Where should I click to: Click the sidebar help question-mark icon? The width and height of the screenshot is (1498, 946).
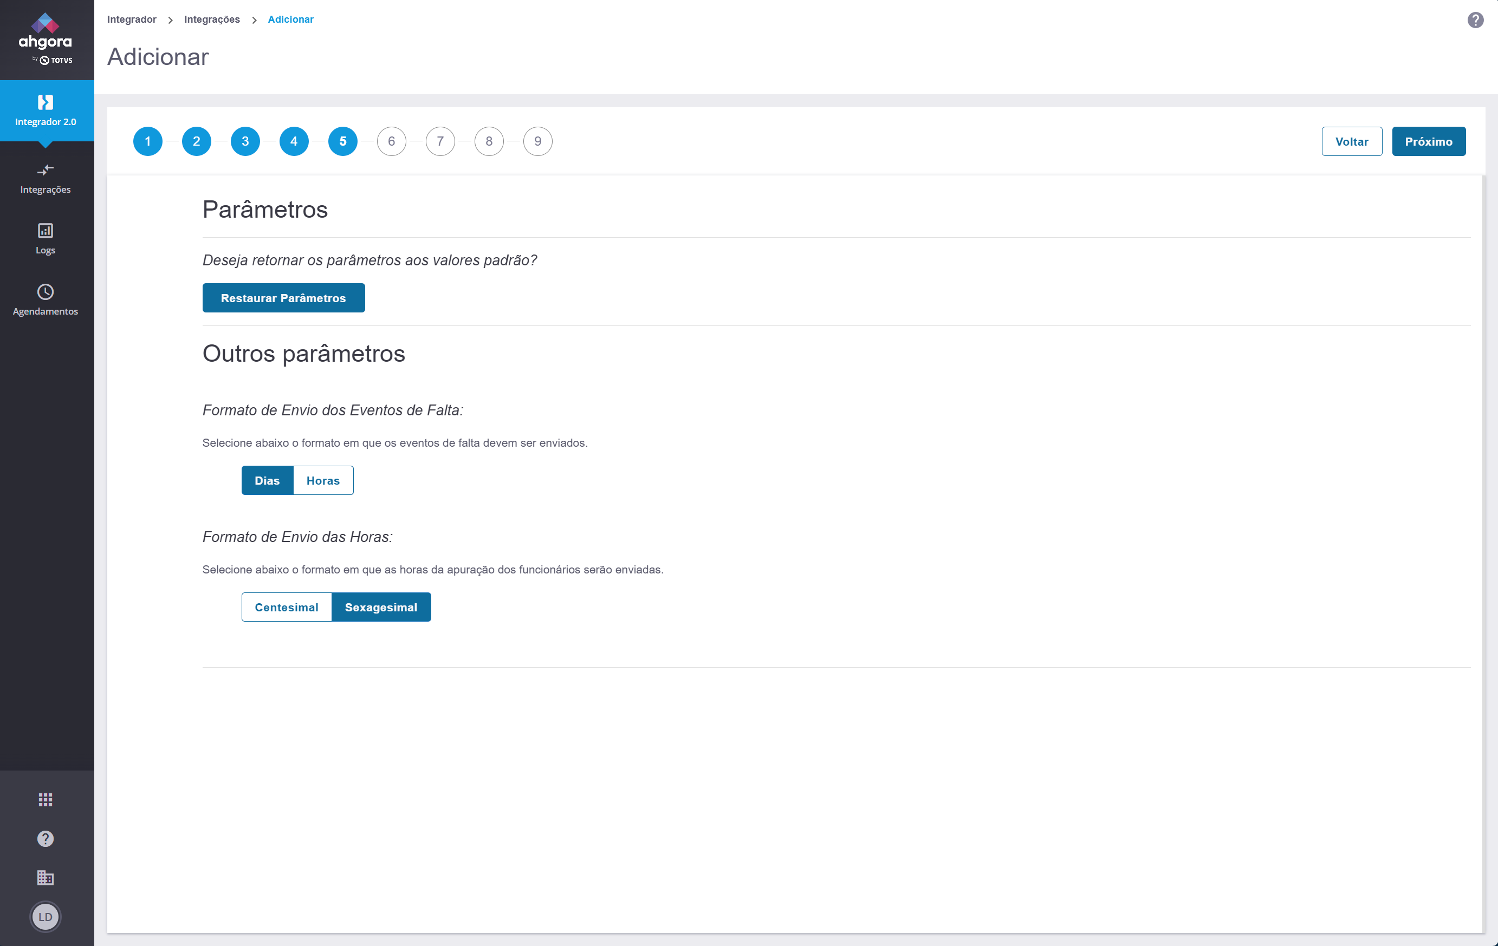point(46,838)
